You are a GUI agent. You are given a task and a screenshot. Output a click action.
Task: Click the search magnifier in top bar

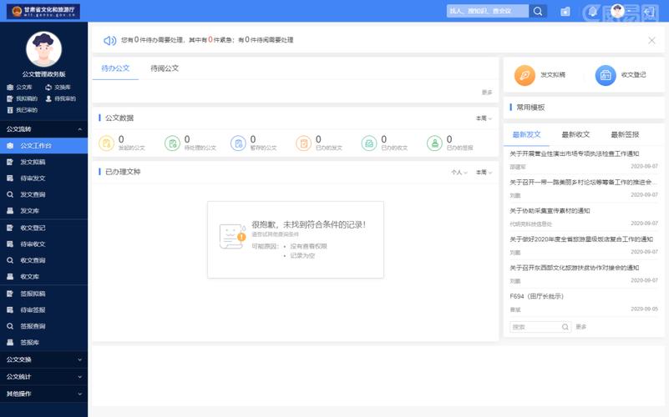(539, 11)
